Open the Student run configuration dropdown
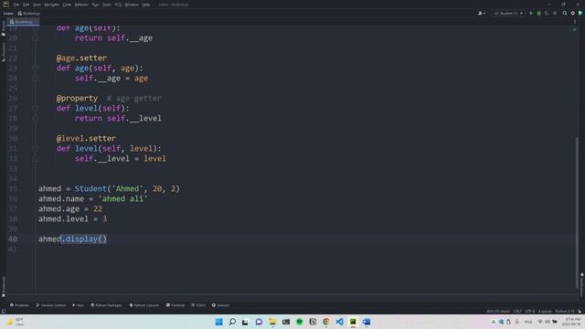Image resolution: width=585 pixels, height=329 pixels. (x=508, y=13)
